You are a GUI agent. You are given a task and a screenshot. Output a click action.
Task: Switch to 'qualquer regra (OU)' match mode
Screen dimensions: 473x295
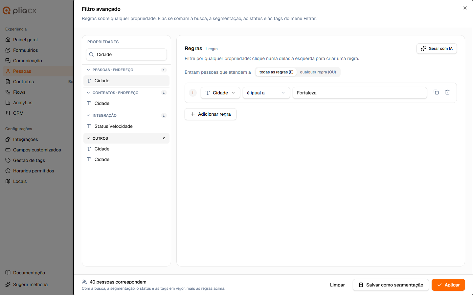tap(318, 72)
